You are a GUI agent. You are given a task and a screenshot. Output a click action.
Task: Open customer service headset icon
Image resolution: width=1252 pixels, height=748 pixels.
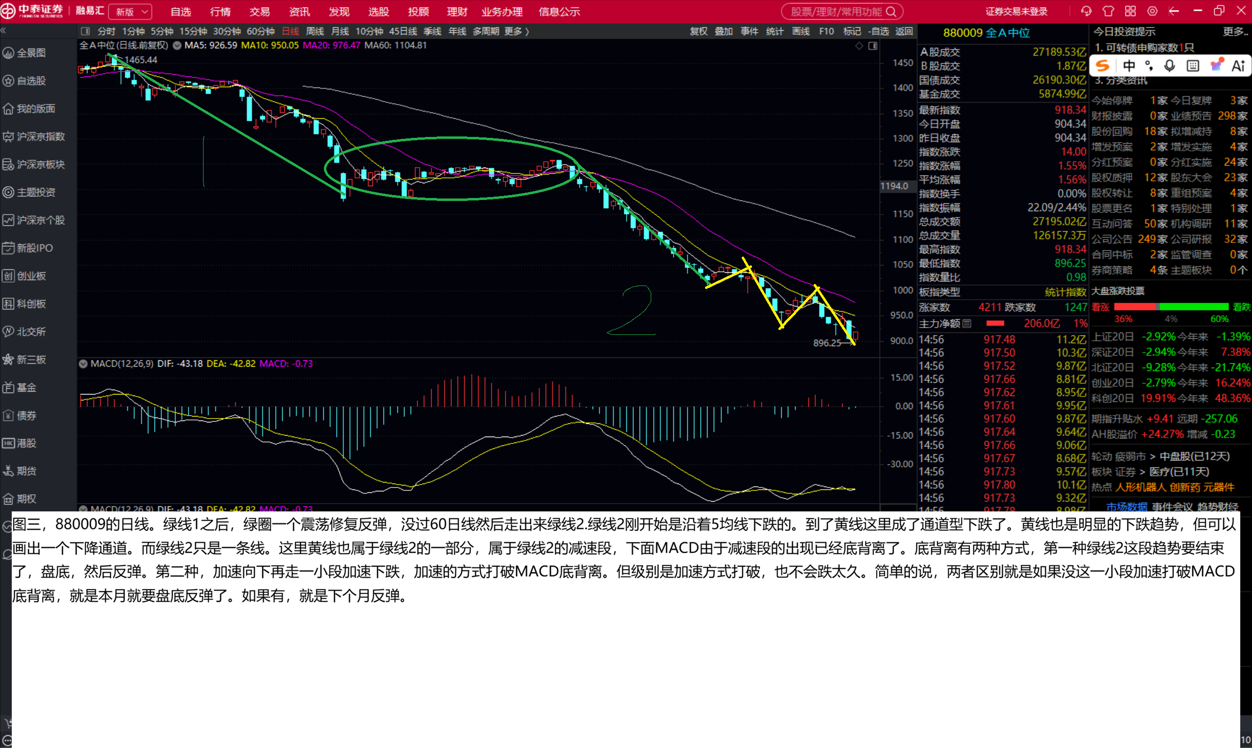tap(1086, 11)
